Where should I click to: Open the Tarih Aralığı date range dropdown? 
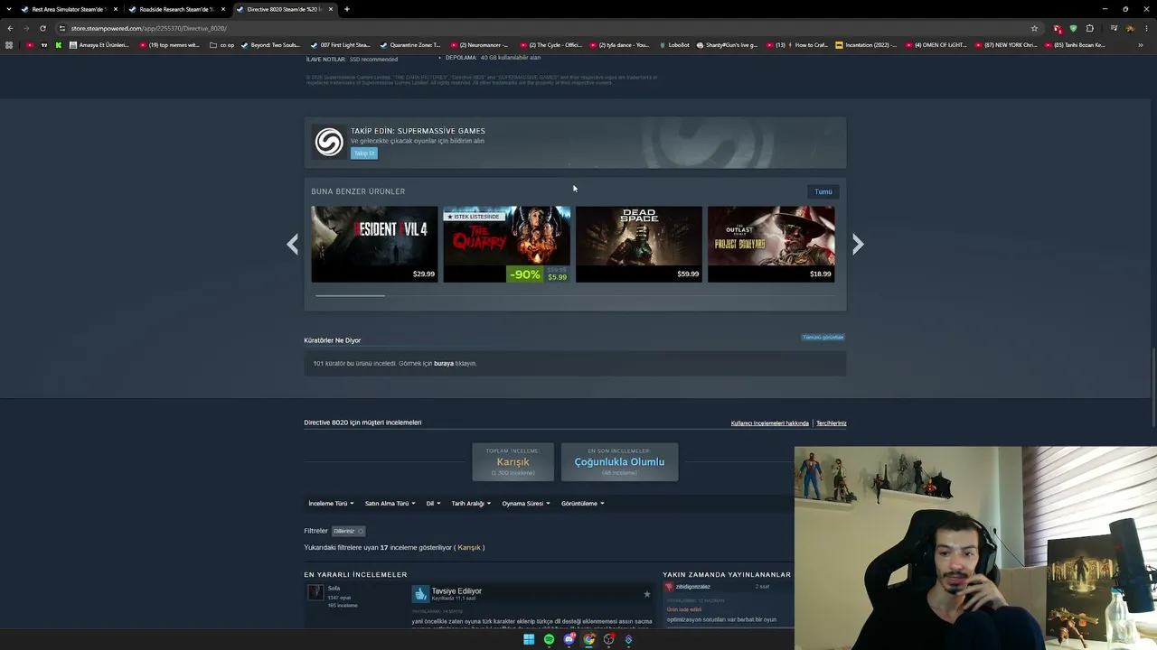click(x=471, y=504)
